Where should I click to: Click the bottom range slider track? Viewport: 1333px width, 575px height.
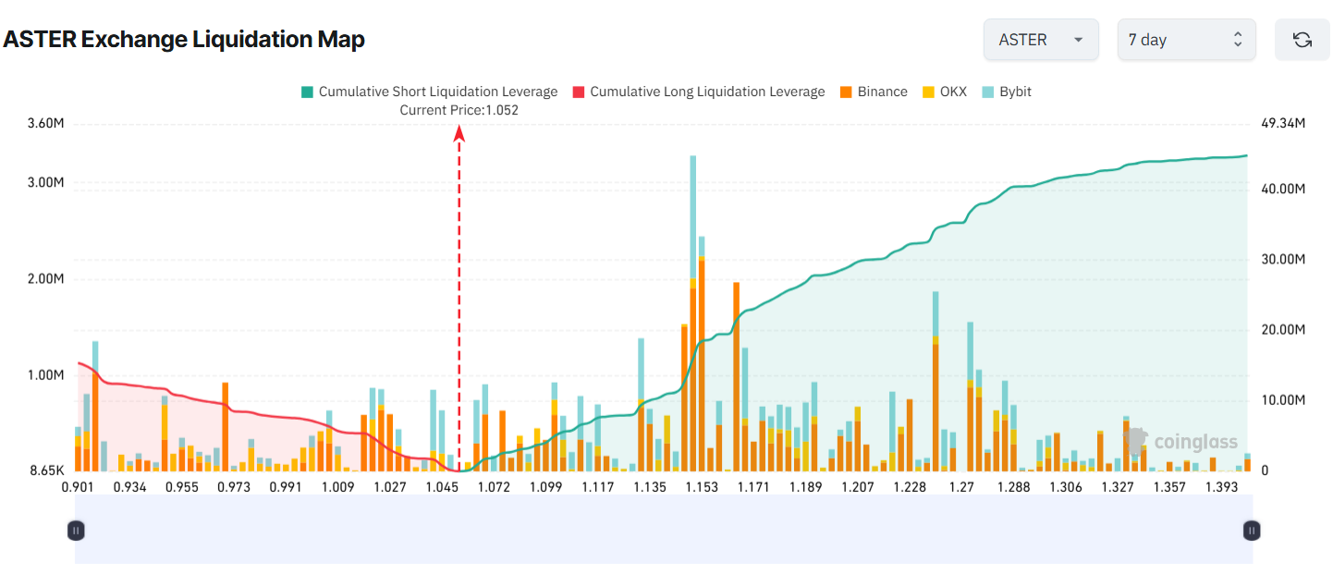point(663,530)
